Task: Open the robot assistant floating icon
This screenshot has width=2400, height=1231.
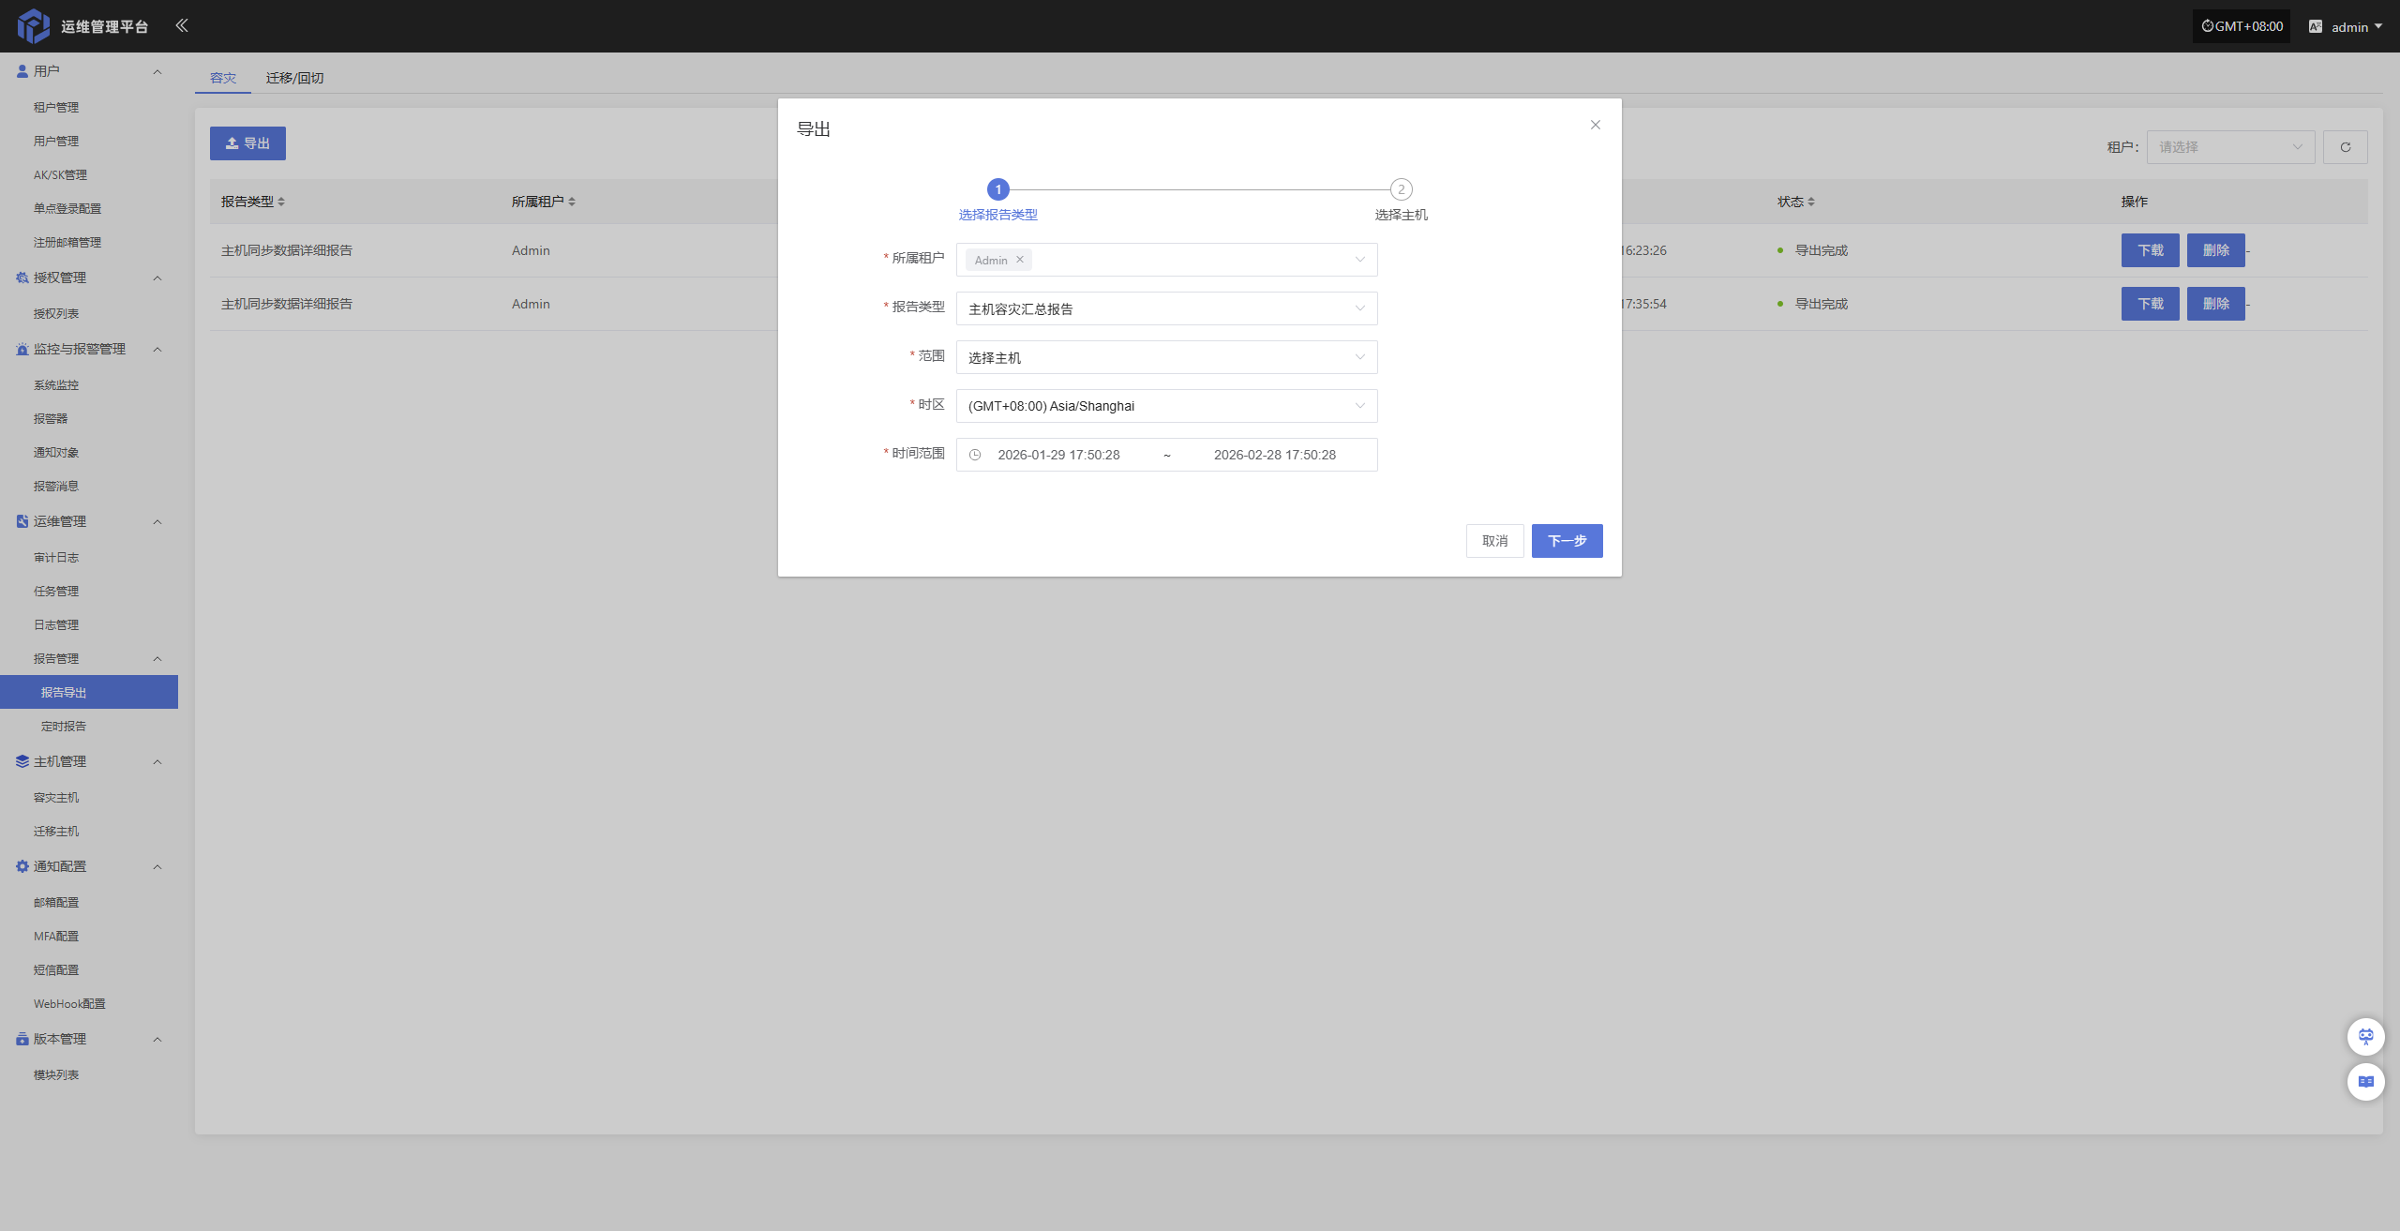Action: 2365,1036
